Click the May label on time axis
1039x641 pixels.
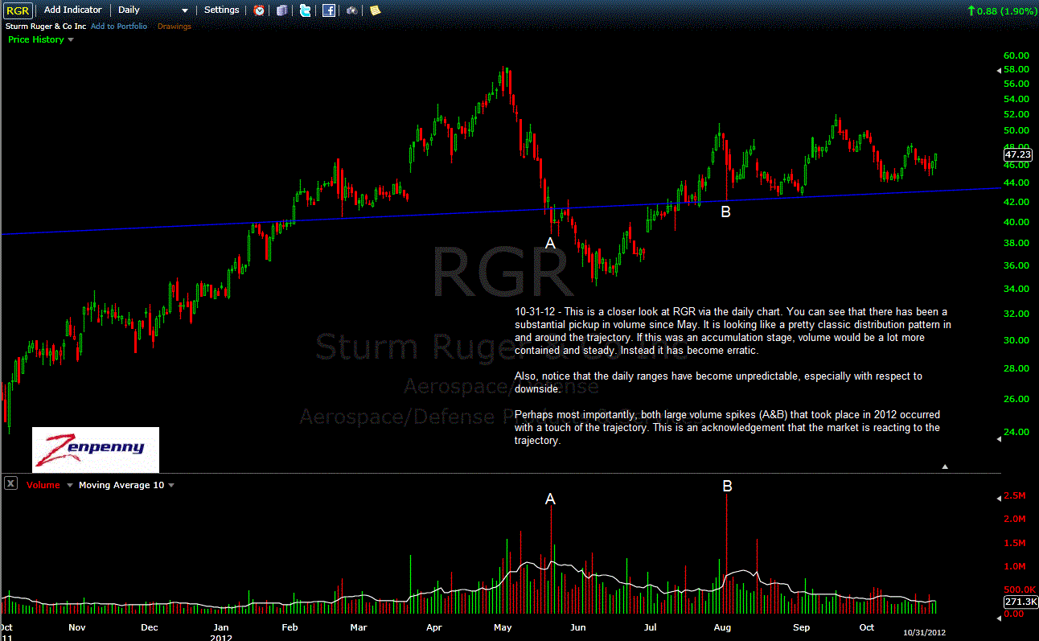click(x=503, y=627)
